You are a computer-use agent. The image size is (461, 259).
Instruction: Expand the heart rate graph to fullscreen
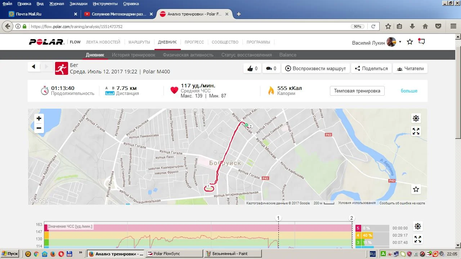coord(418,239)
